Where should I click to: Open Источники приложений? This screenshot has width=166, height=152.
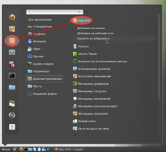click(x=92, y=76)
